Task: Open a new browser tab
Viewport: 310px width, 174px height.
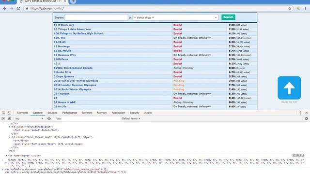Action: point(73,1)
